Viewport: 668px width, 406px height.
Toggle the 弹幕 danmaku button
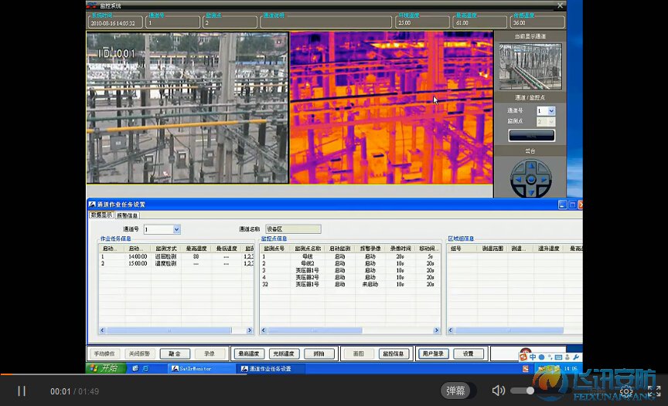pyautogui.click(x=455, y=391)
